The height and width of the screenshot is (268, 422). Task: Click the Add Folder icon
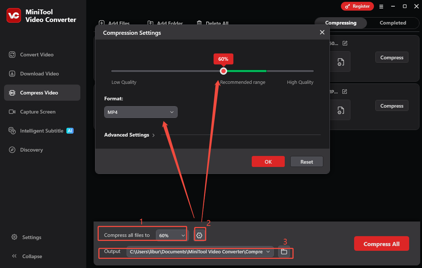150,23
